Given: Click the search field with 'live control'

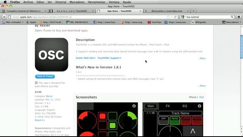Looking at the screenshot, I should pos(208,17).
